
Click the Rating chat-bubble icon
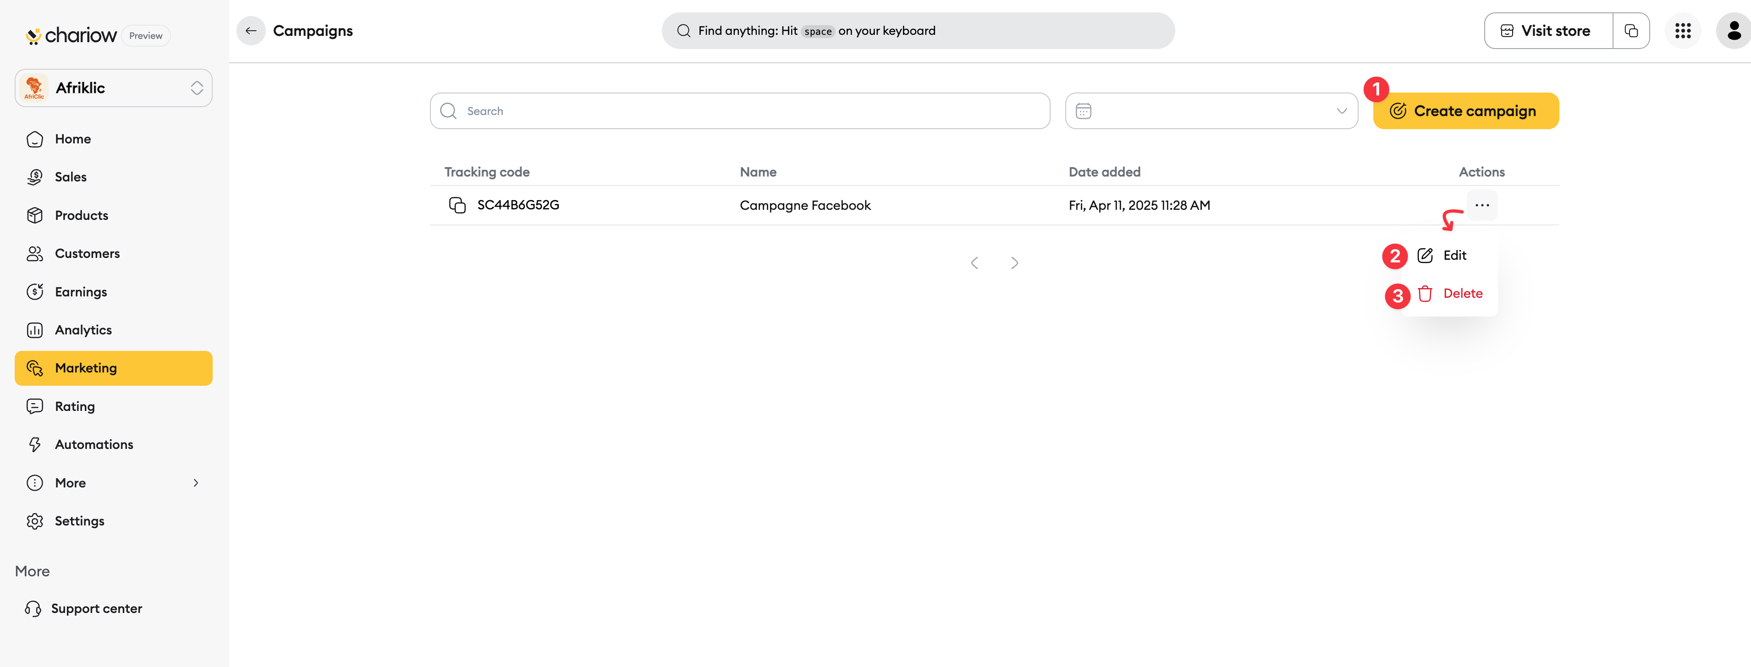[35, 406]
